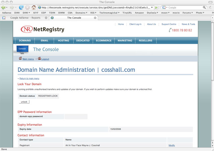Viewport: 214px width, 151px height.
Task: Run search with the magnifying glass icon
Action: coord(205,7)
